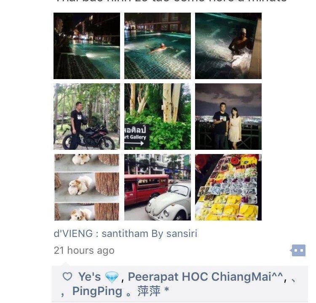The image size is (316, 303).
Task: Tap the heart icon in likes list
Action: [x=67, y=276]
